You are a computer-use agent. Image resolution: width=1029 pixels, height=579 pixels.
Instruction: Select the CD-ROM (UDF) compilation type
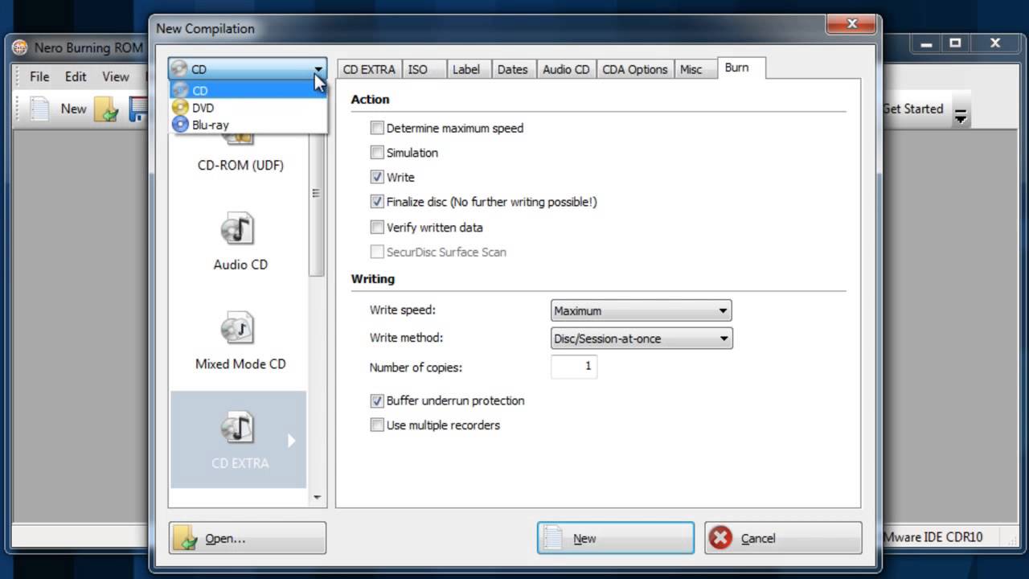pyautogui.click(x=240, y=166)
